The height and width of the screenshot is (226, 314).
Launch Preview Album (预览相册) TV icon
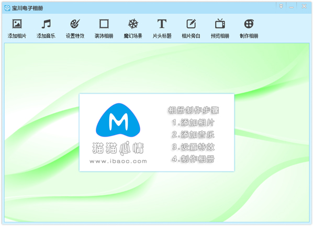220,24
